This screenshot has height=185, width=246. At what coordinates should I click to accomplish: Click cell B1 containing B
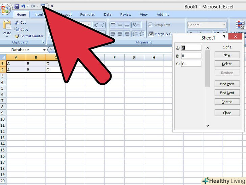pyautogui.click(x=36, y=64)
